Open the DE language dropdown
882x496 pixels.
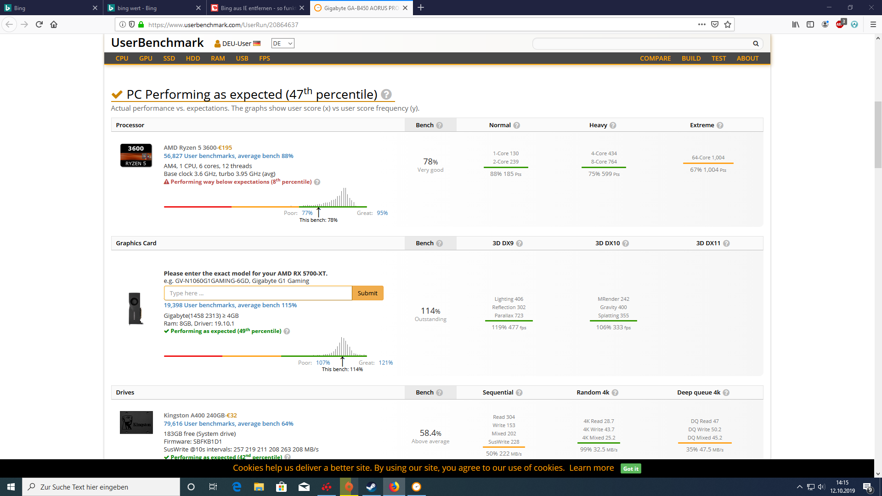pyautogui.click(x=283, y=43)
